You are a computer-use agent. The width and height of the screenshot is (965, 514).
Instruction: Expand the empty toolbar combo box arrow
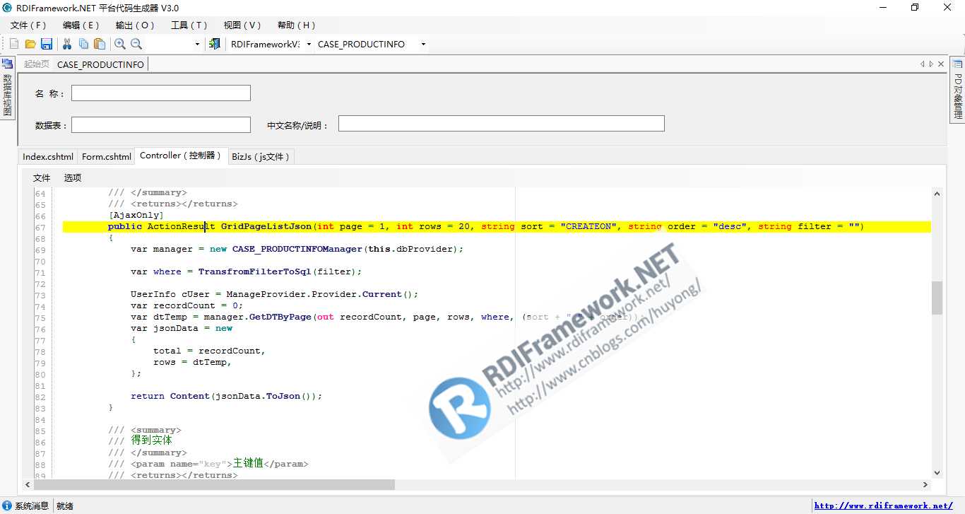tap(197, 44)
